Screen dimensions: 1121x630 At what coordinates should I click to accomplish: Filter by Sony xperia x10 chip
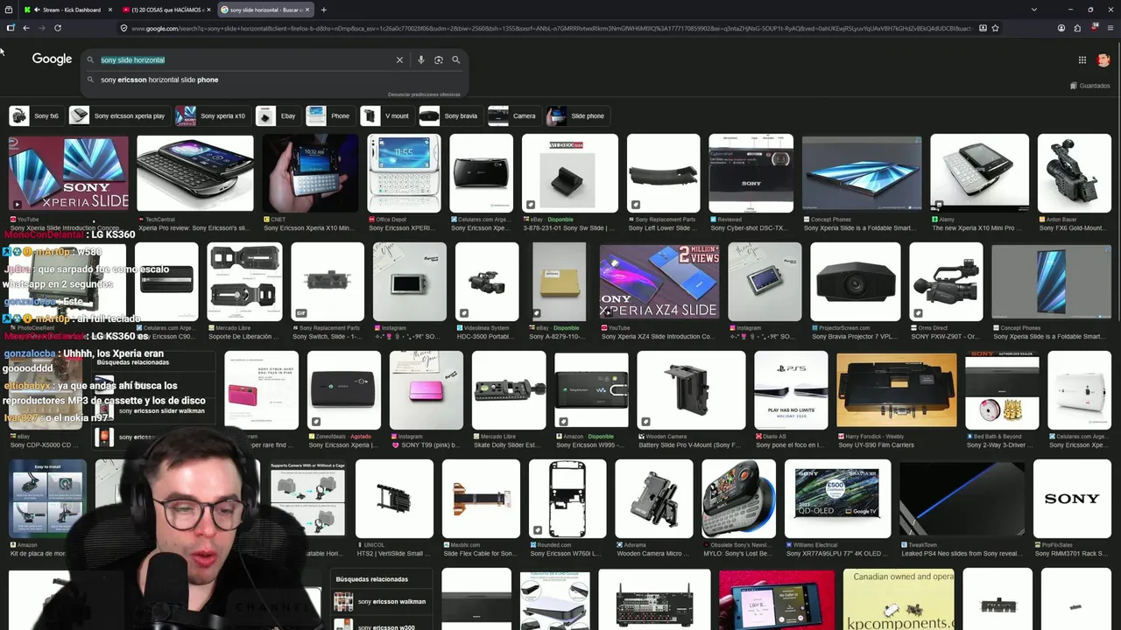pyautogui.click(x=212, y=115)
